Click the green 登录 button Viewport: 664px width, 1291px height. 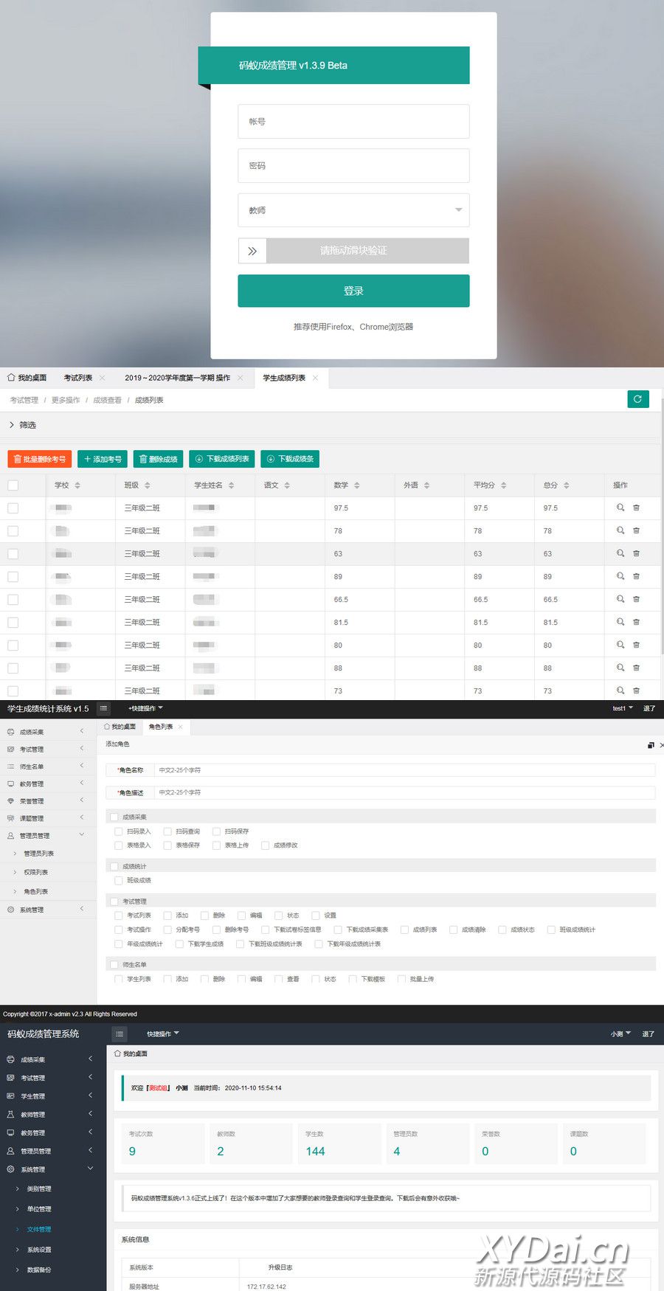point(353,291)
